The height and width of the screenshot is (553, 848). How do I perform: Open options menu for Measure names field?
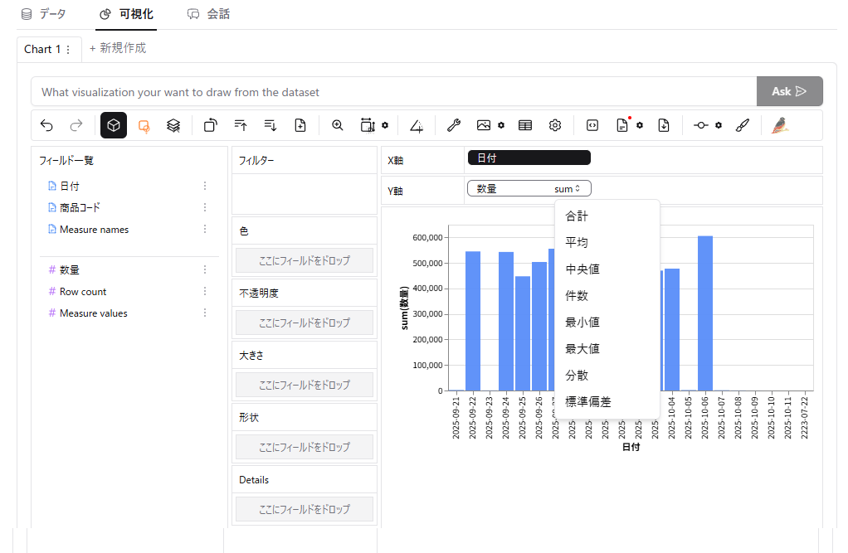tap(205, 229)
